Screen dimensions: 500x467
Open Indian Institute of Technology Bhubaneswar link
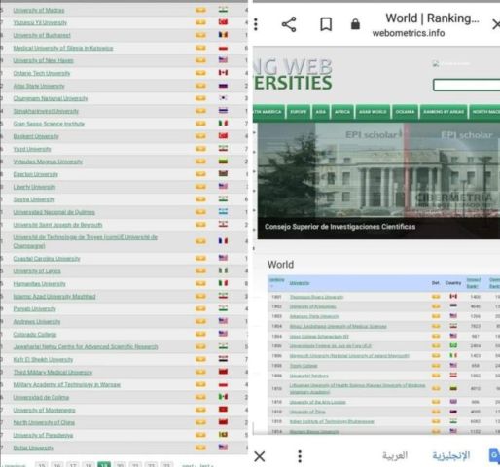pos(332,421)
